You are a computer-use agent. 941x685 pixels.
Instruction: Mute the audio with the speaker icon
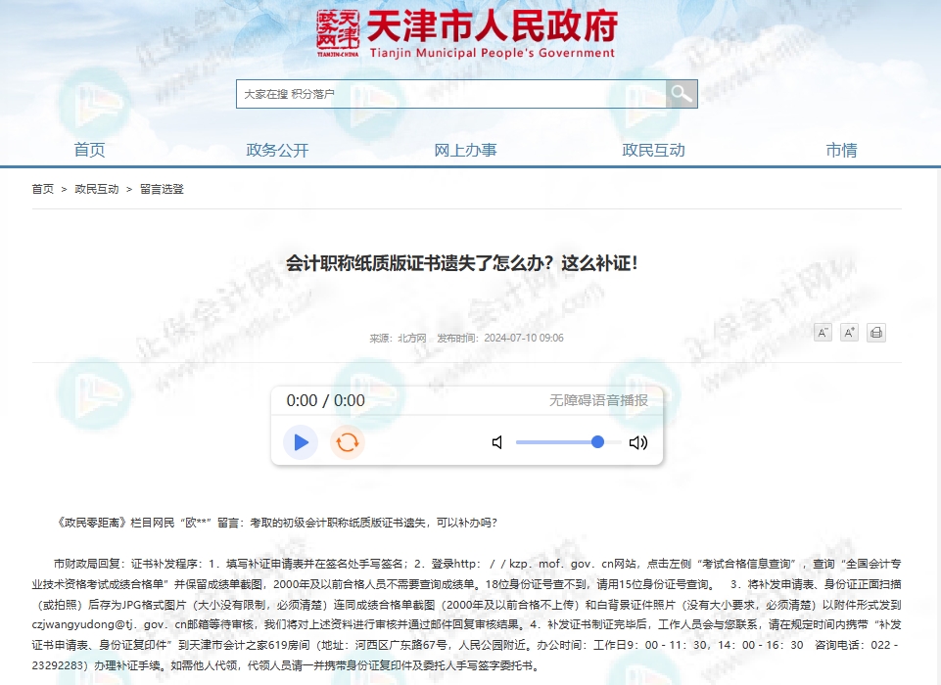496,442
